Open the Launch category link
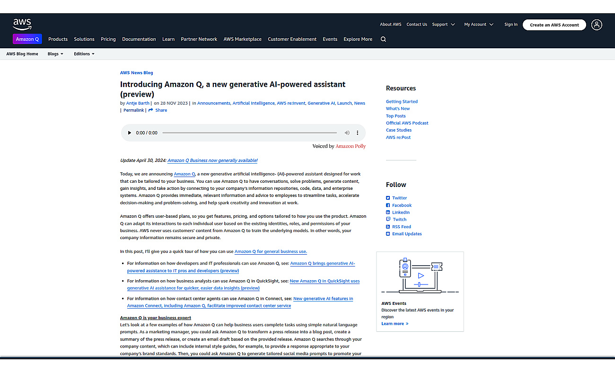 pos(344,103)
